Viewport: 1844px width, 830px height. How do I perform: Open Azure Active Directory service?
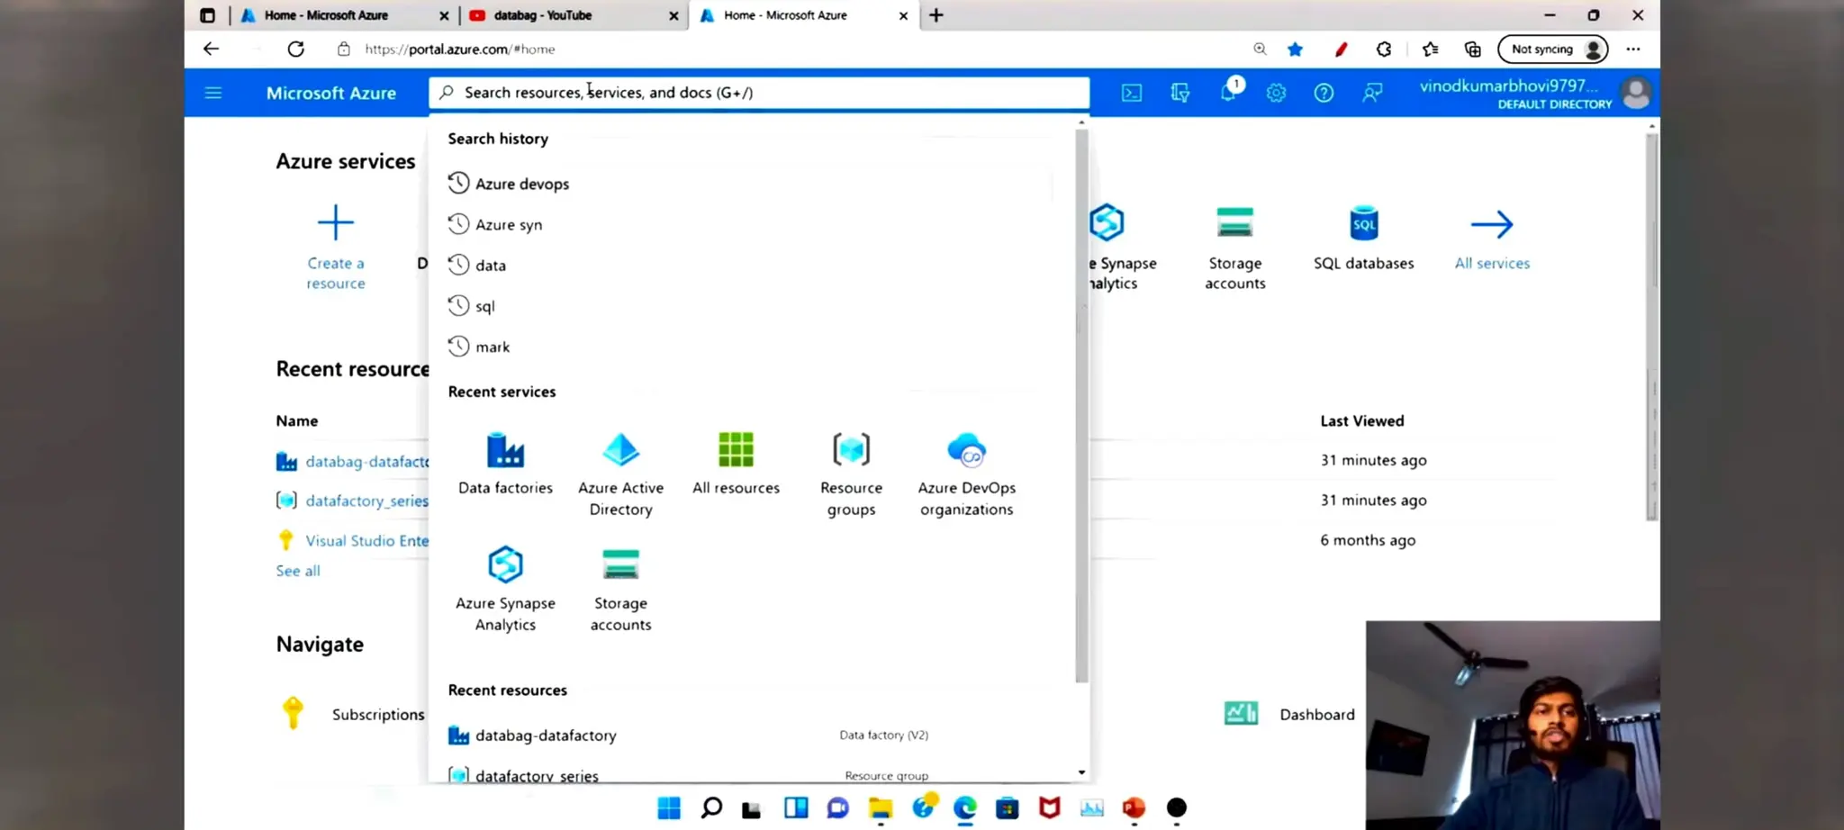(620, 474)
